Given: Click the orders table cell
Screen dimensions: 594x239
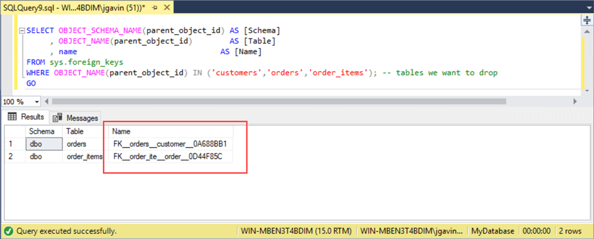Looking at the screenshot, I should [86, 144].
